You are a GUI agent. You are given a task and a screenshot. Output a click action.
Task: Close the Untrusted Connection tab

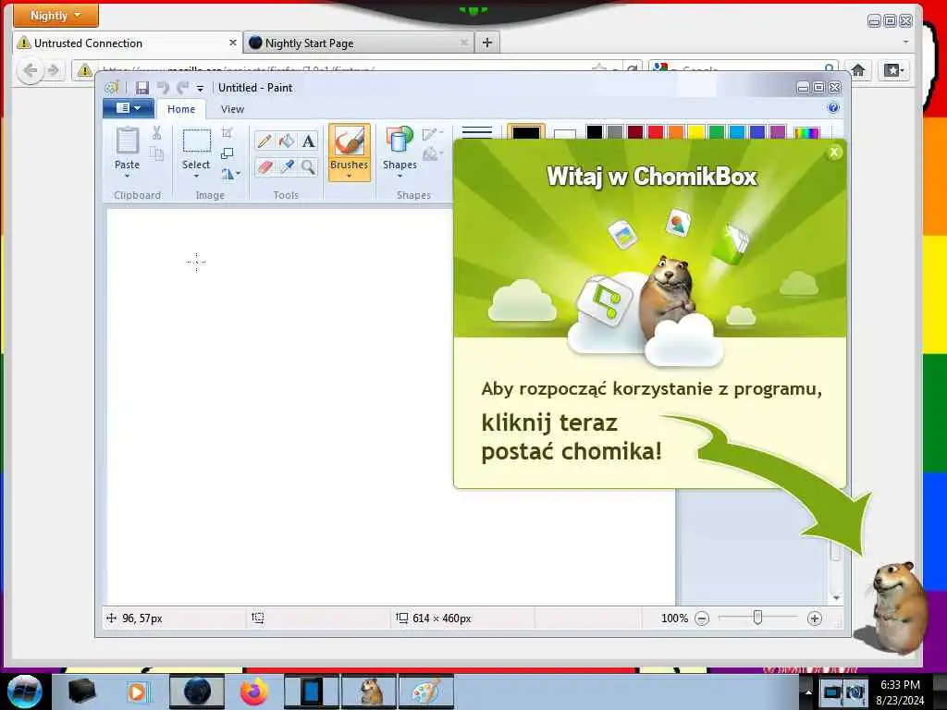(232, 43)
